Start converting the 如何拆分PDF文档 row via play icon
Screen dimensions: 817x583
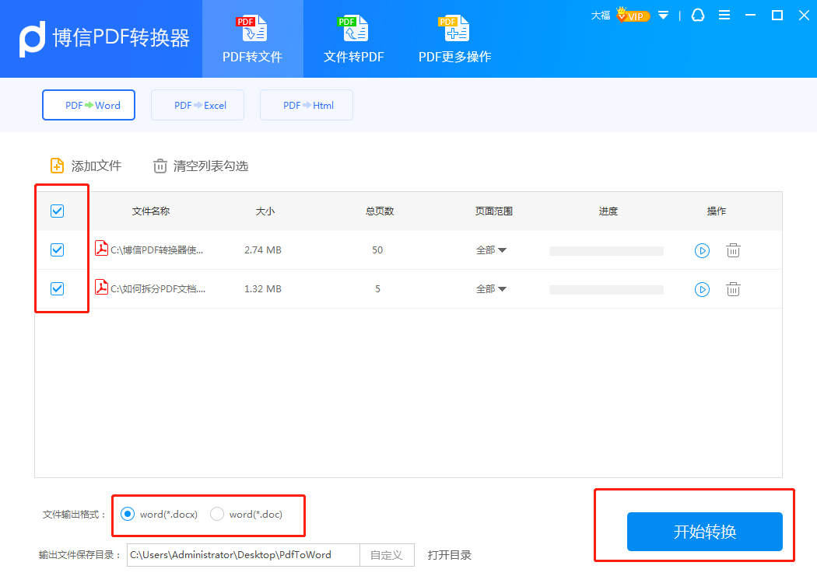pyautogui.click(x=702, y=289)
